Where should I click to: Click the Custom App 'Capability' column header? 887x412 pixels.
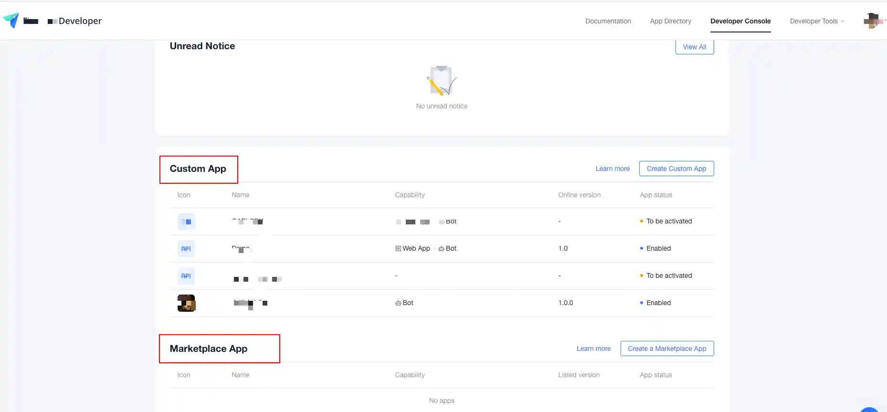(410, 195)
